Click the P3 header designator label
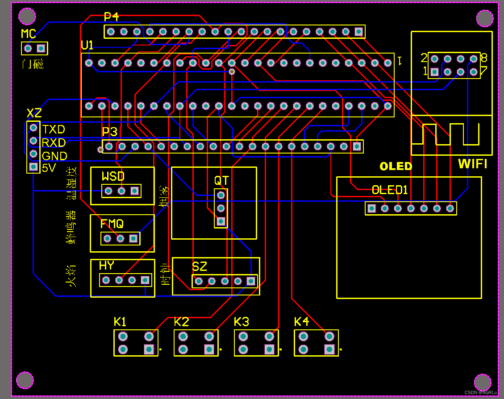 [x=109, y=132]
